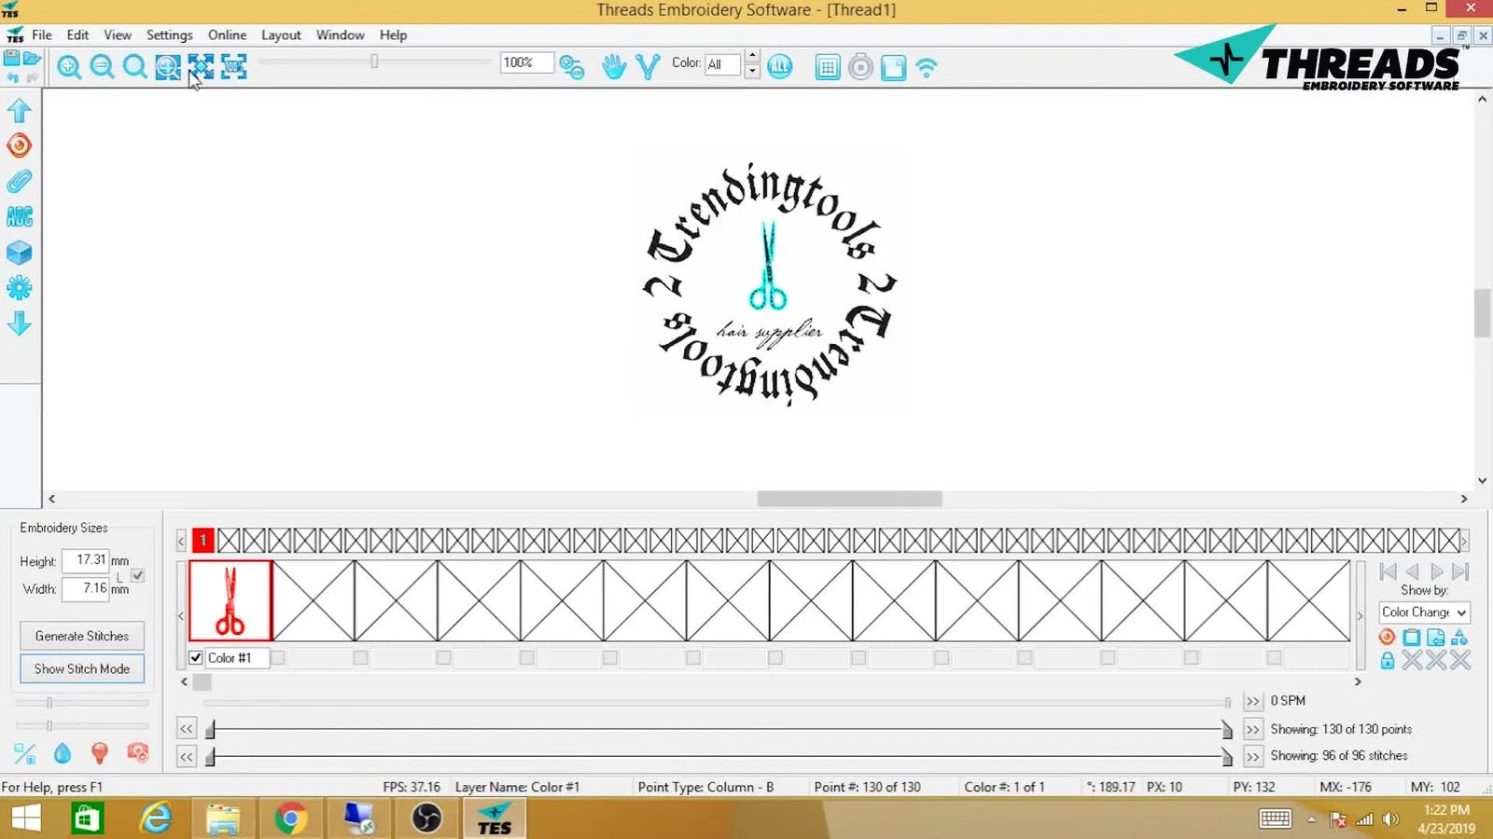Screen dimensions: 1493x839
Task: Open the Show by Color Change dropdown
Action: [x=1424, y=612]
